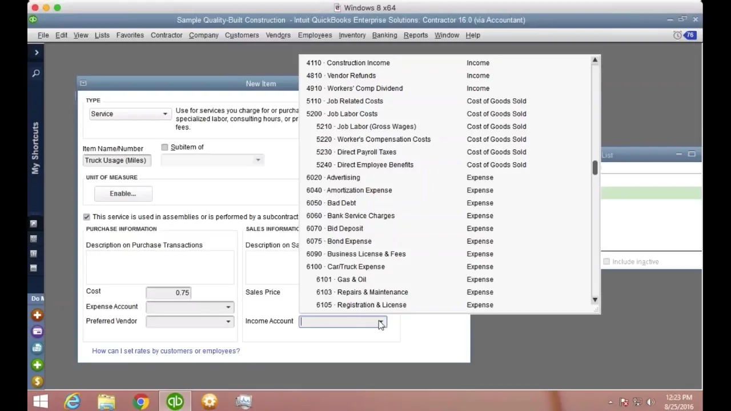Click the purple card shortcut icon
731x411 pixels.
(x=37, y=332)
